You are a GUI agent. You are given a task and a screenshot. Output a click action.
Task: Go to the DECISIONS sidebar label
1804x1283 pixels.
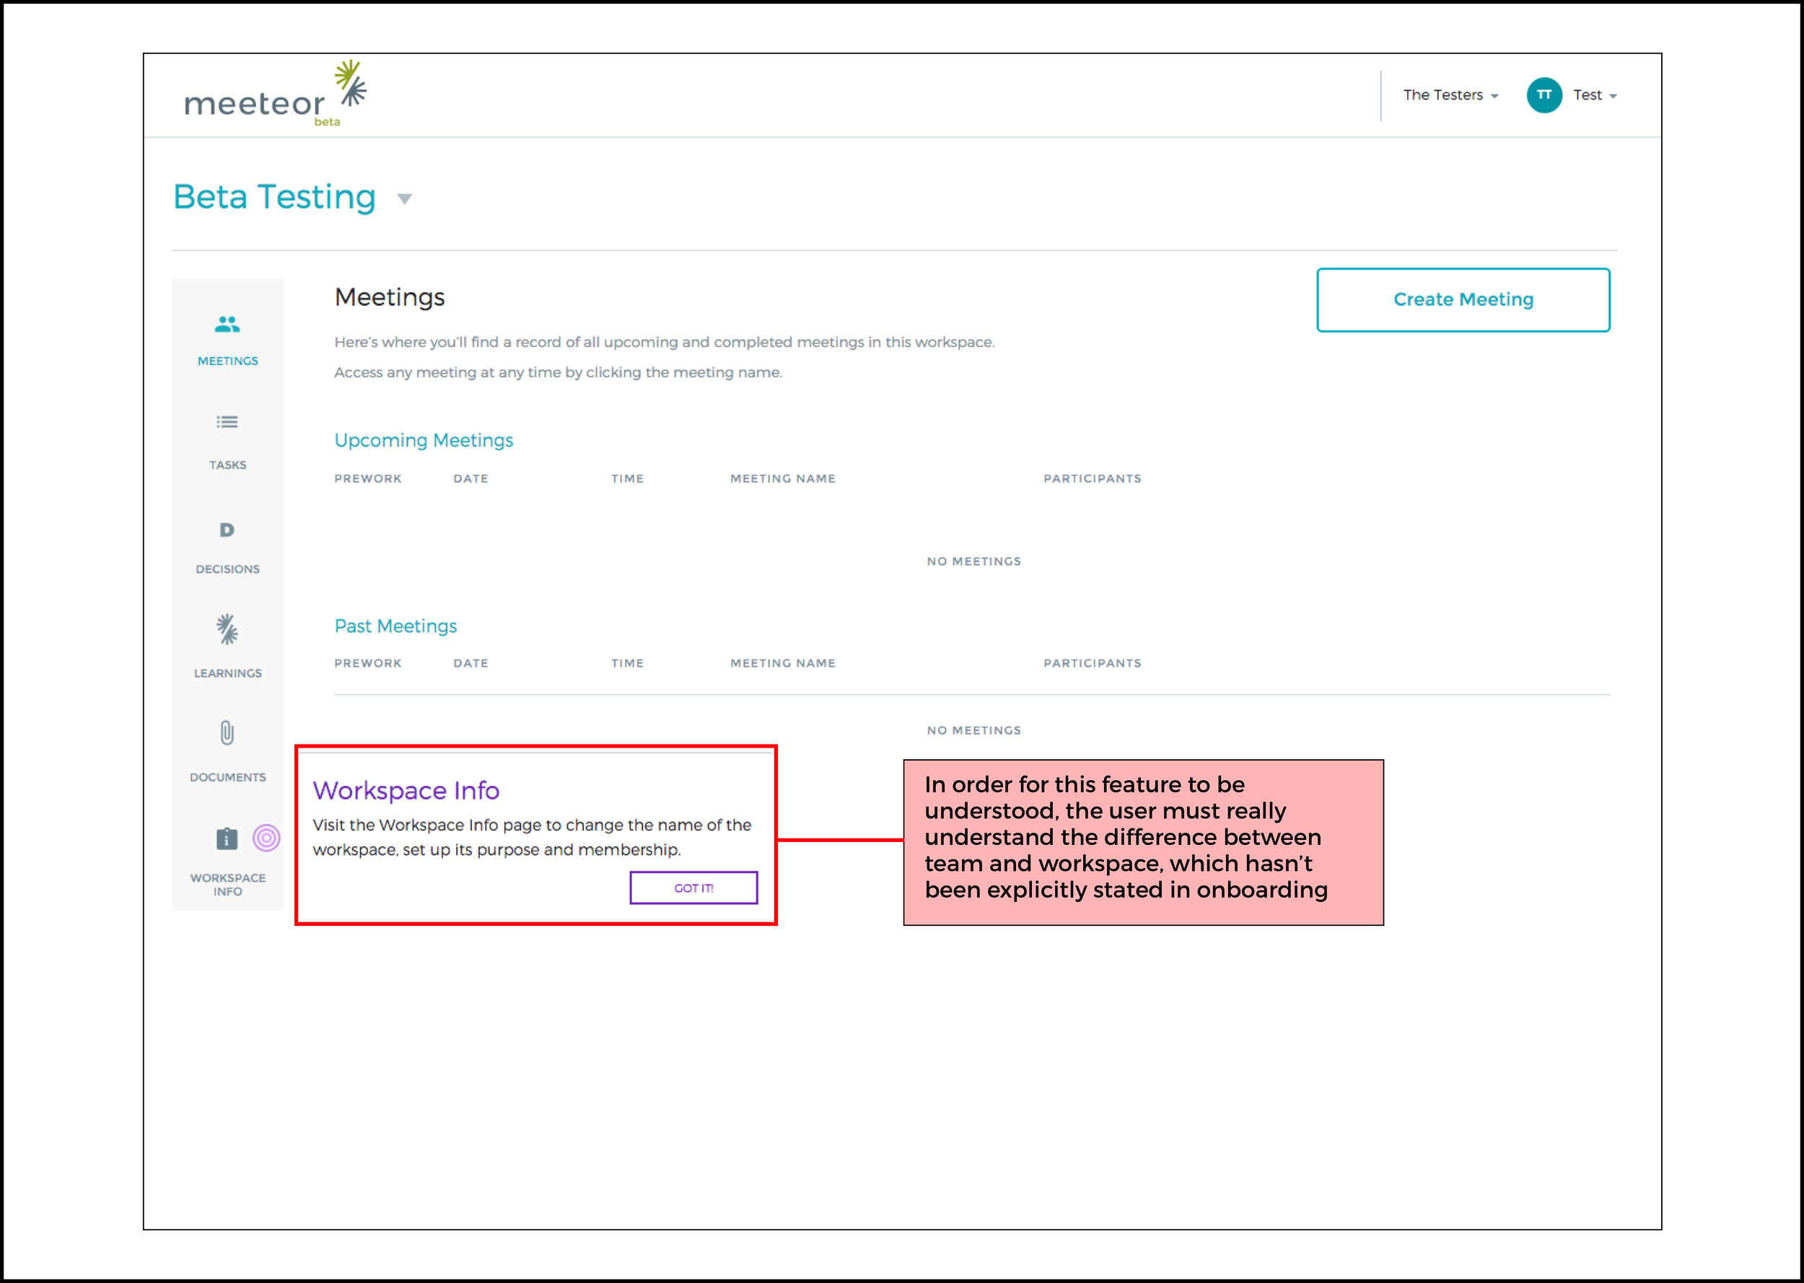coord(227,569)
